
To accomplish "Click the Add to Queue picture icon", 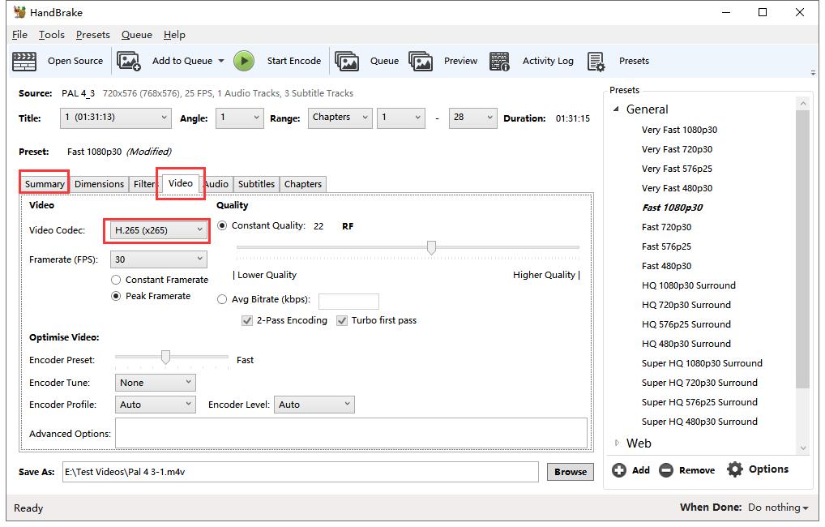I will [128, 61].
